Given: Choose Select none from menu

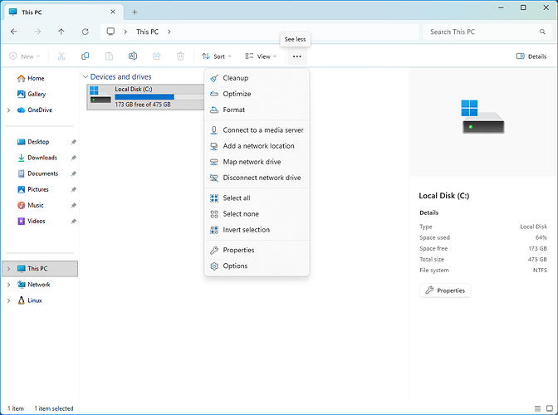Looking at the screenshot, I should [257, 214].
